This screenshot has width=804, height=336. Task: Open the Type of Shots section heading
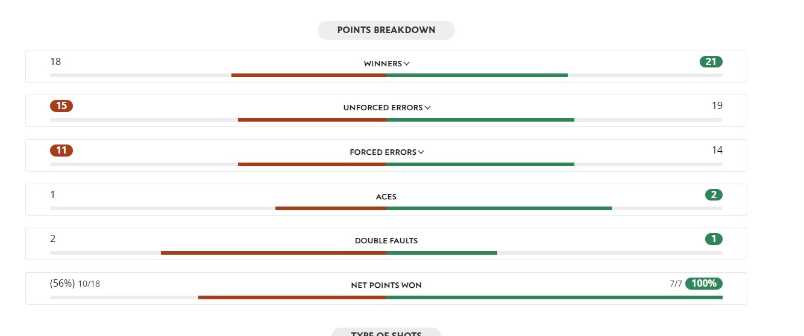pos(386,333)
